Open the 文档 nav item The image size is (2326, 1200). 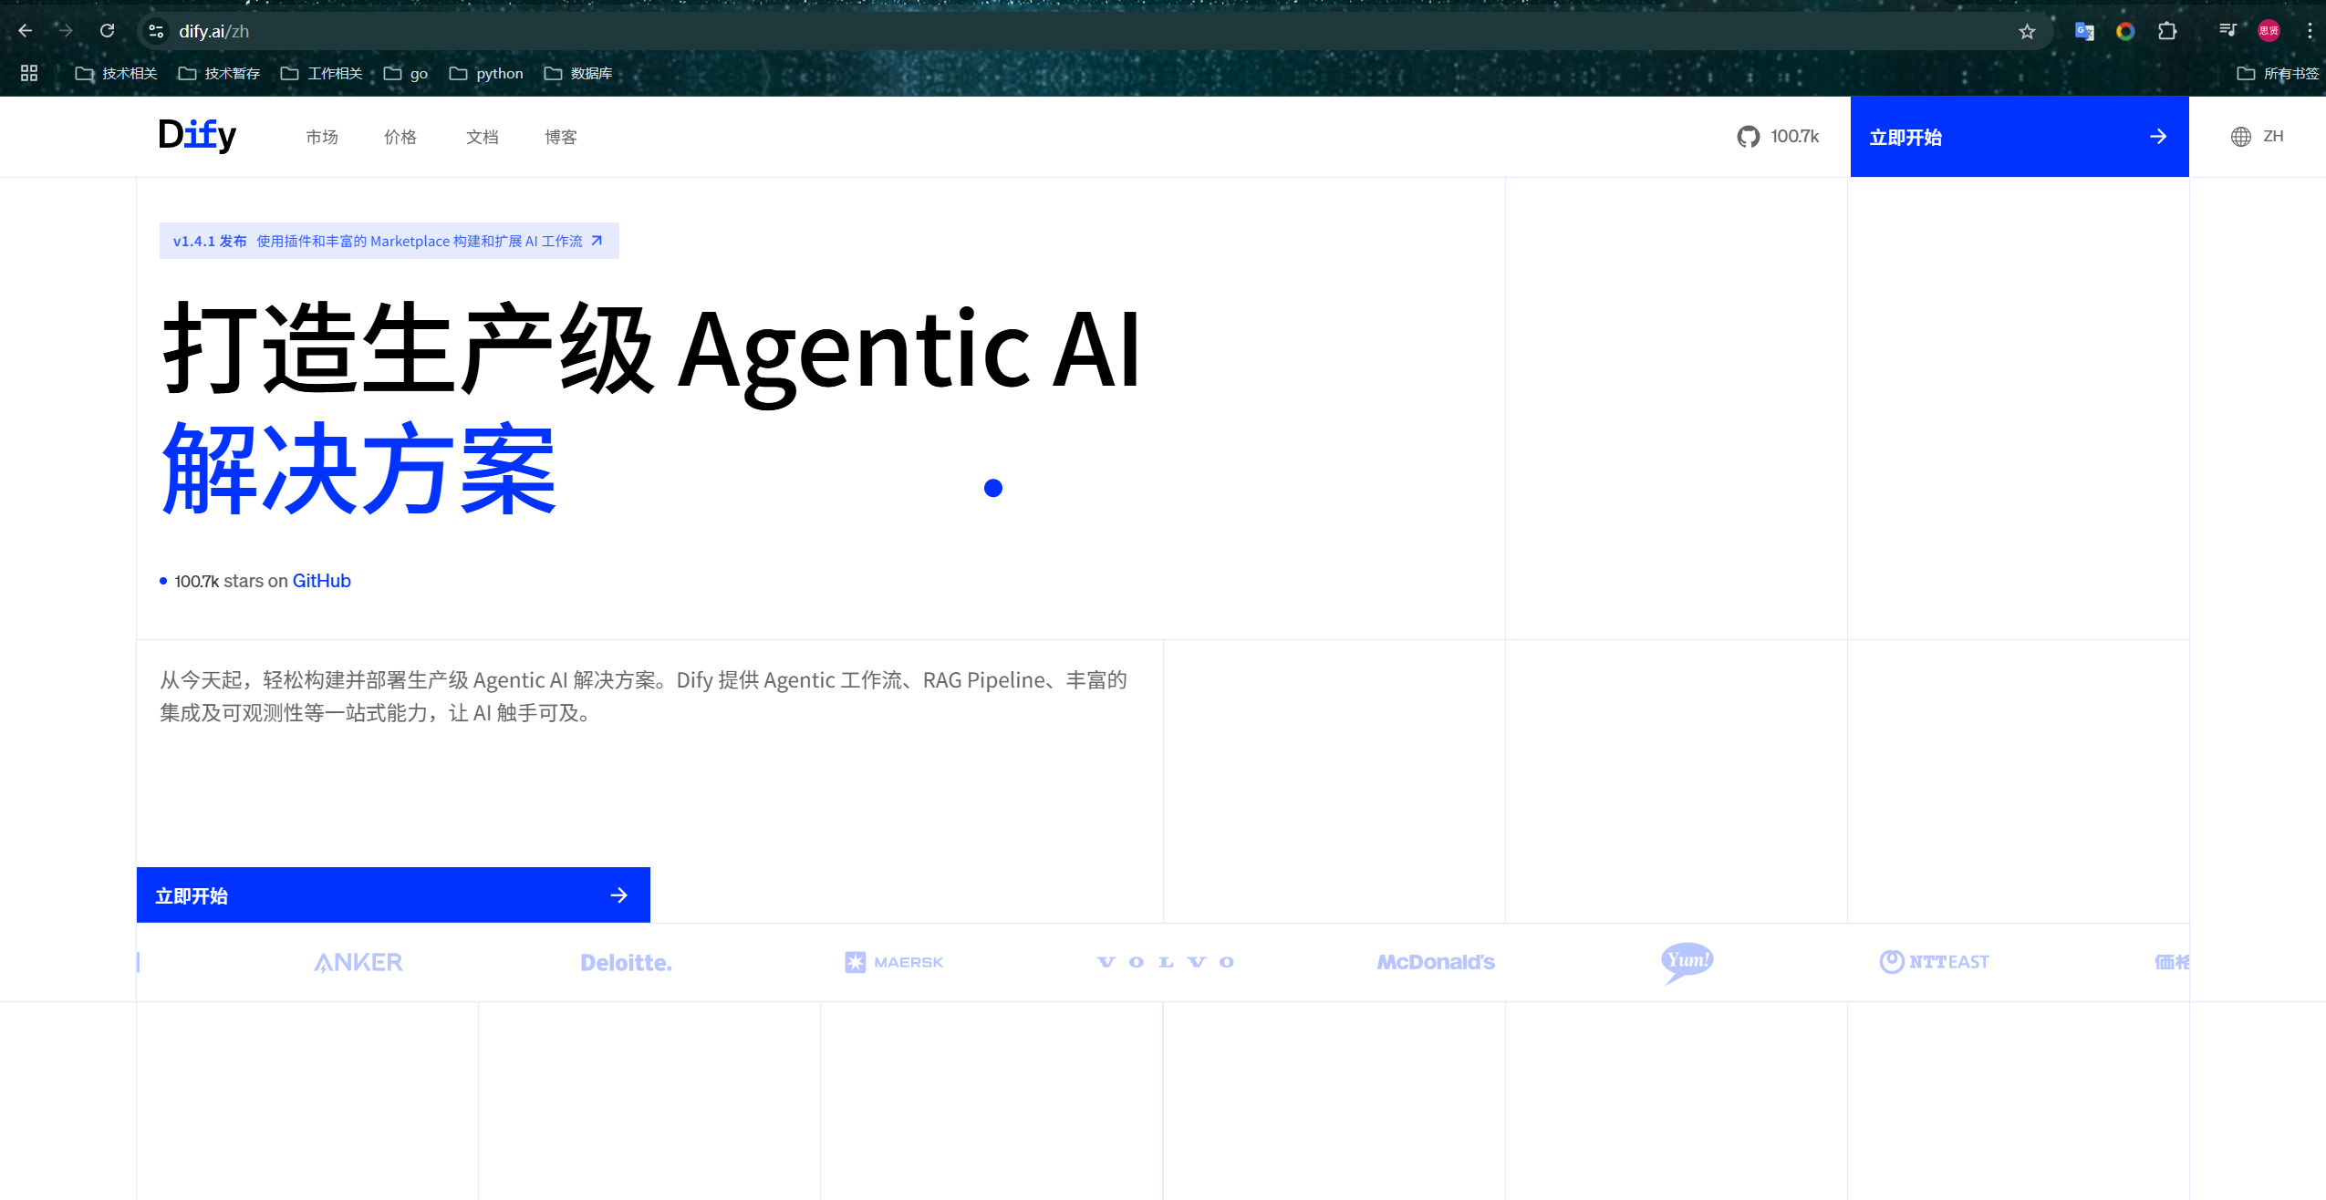482,137
